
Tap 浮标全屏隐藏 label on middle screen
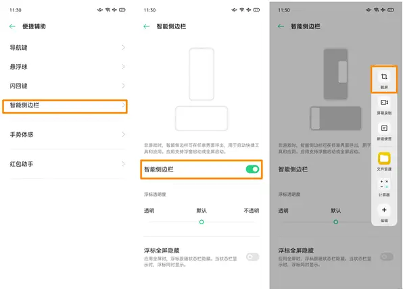click(x=162, y=251)
